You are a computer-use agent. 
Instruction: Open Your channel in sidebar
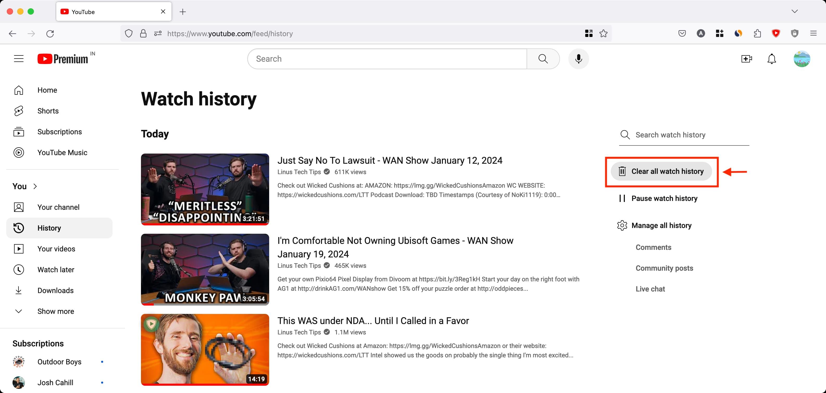coord(59,207)
